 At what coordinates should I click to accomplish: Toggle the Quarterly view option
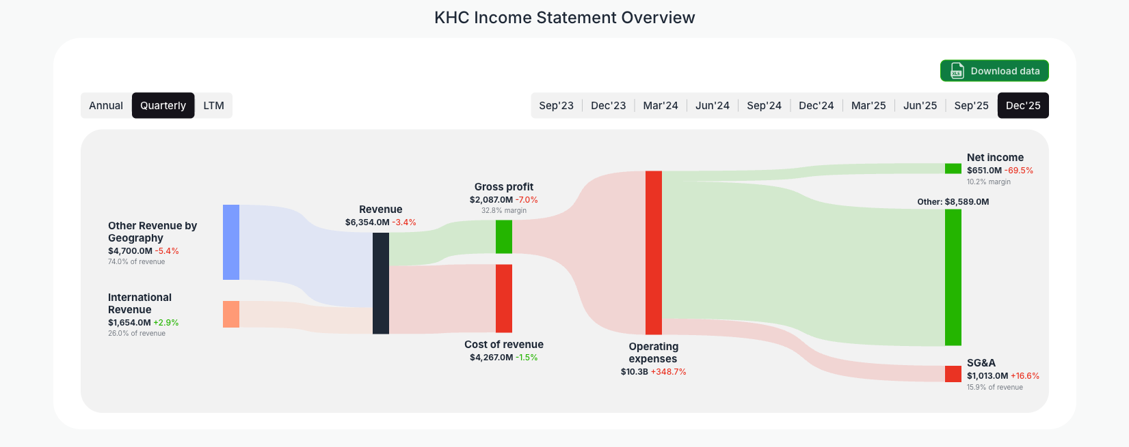[x=163, y=105]
